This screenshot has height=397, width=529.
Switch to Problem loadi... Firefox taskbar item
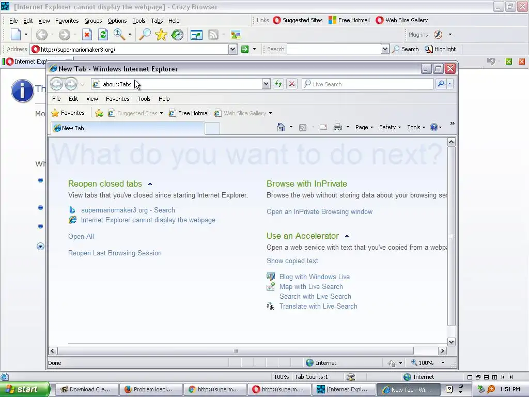150,389
